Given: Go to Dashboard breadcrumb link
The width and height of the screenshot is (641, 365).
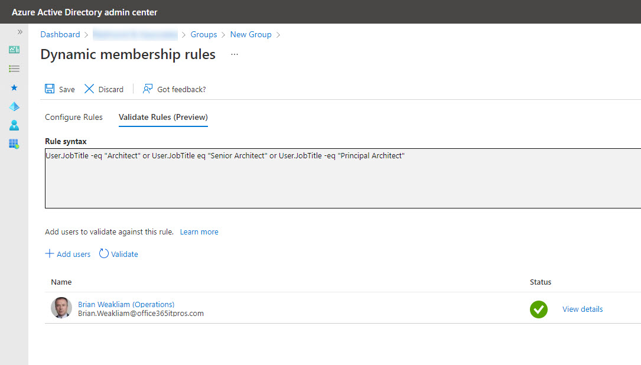Looking at the screenshot, I should point(60,34).
